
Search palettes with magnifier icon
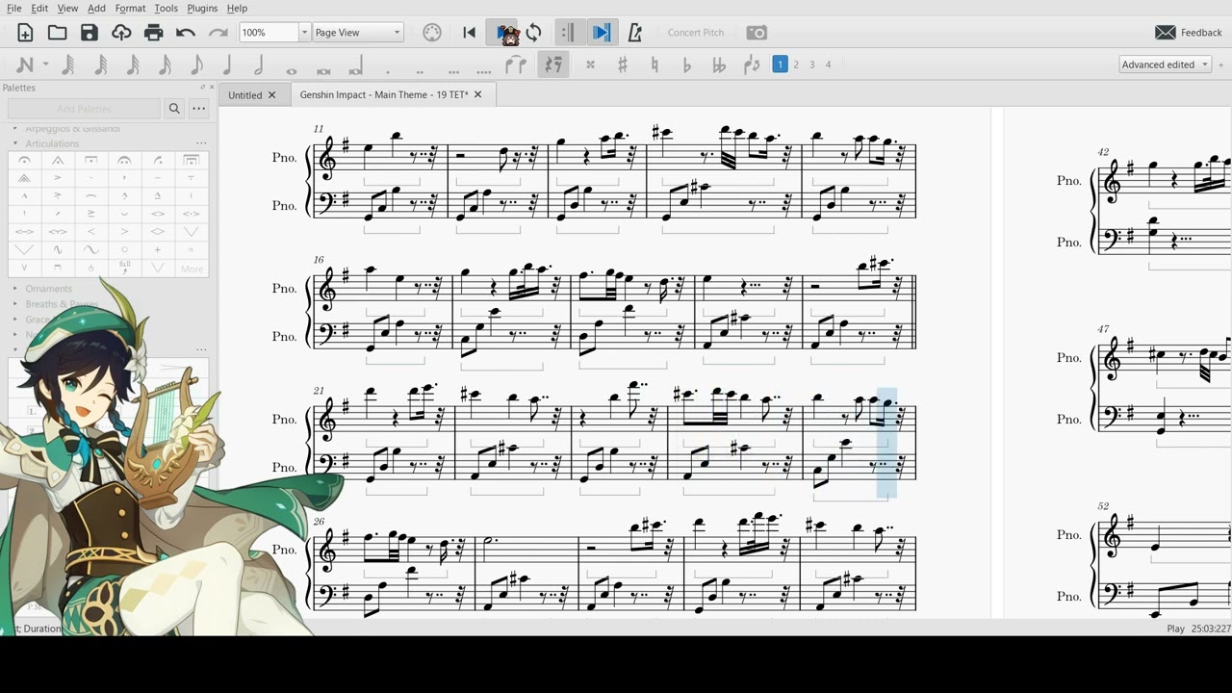coord(174,109)
